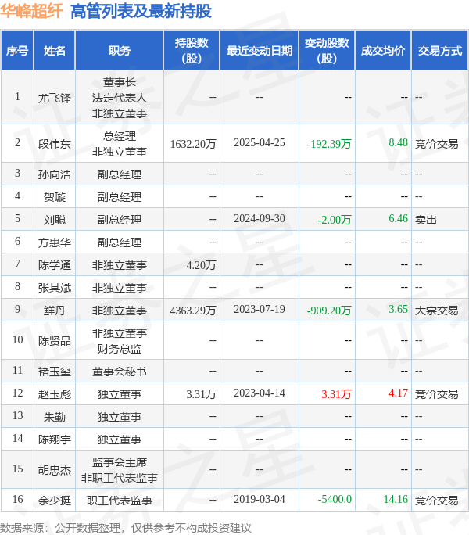Click average price 6.46
Image resolution: width=469 pixels, height=535 pixels.
[x=399, y=218]
